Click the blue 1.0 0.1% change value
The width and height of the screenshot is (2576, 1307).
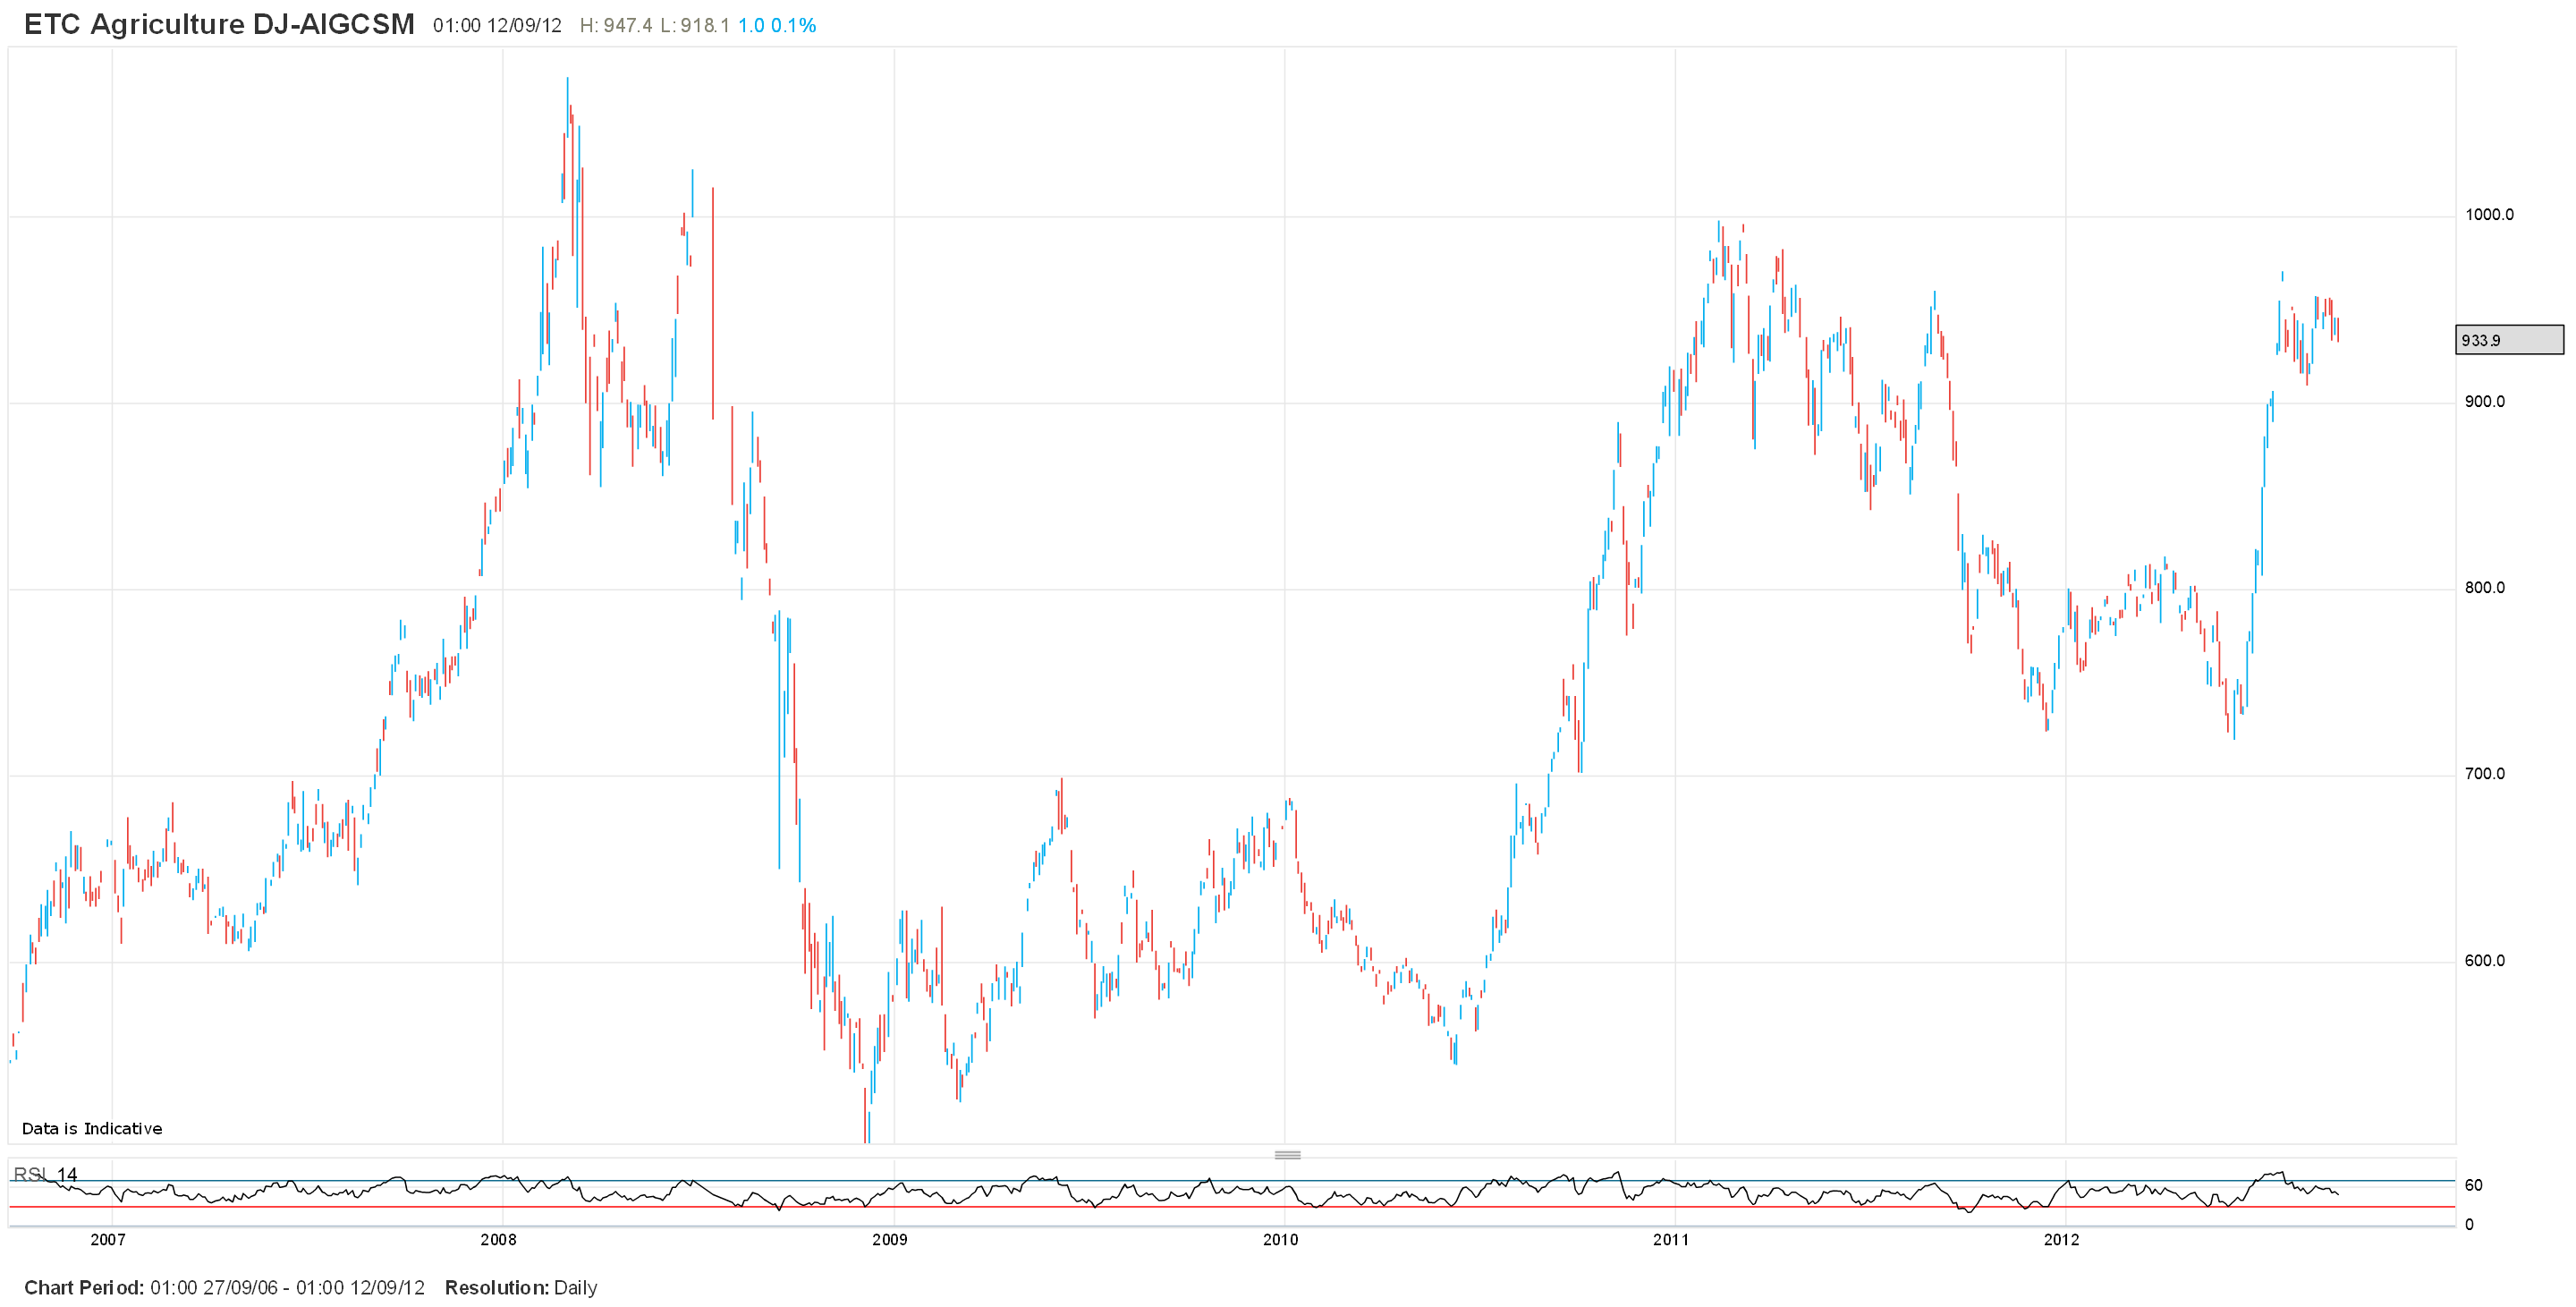[x=776, y=26]
